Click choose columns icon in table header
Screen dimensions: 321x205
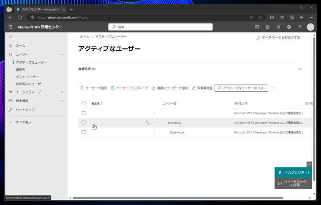pos(307,104)
